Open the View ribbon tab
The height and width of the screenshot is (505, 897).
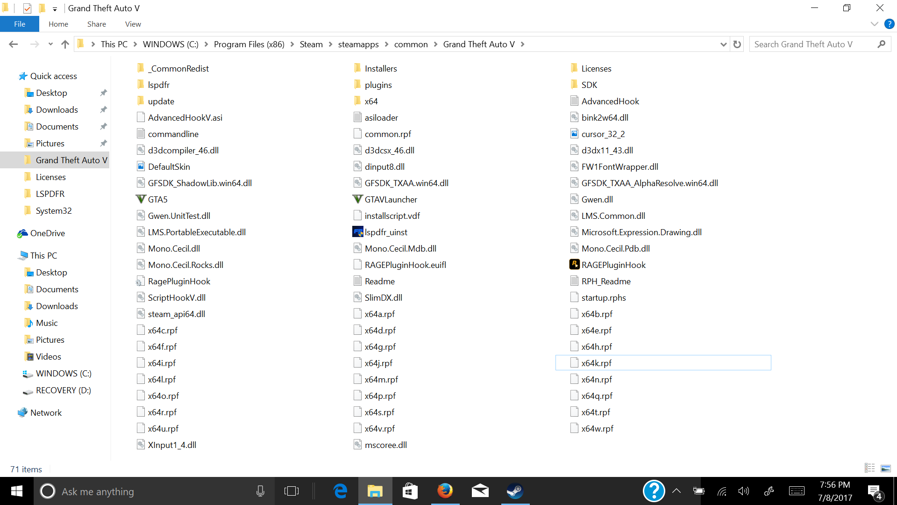coord(133,24)
